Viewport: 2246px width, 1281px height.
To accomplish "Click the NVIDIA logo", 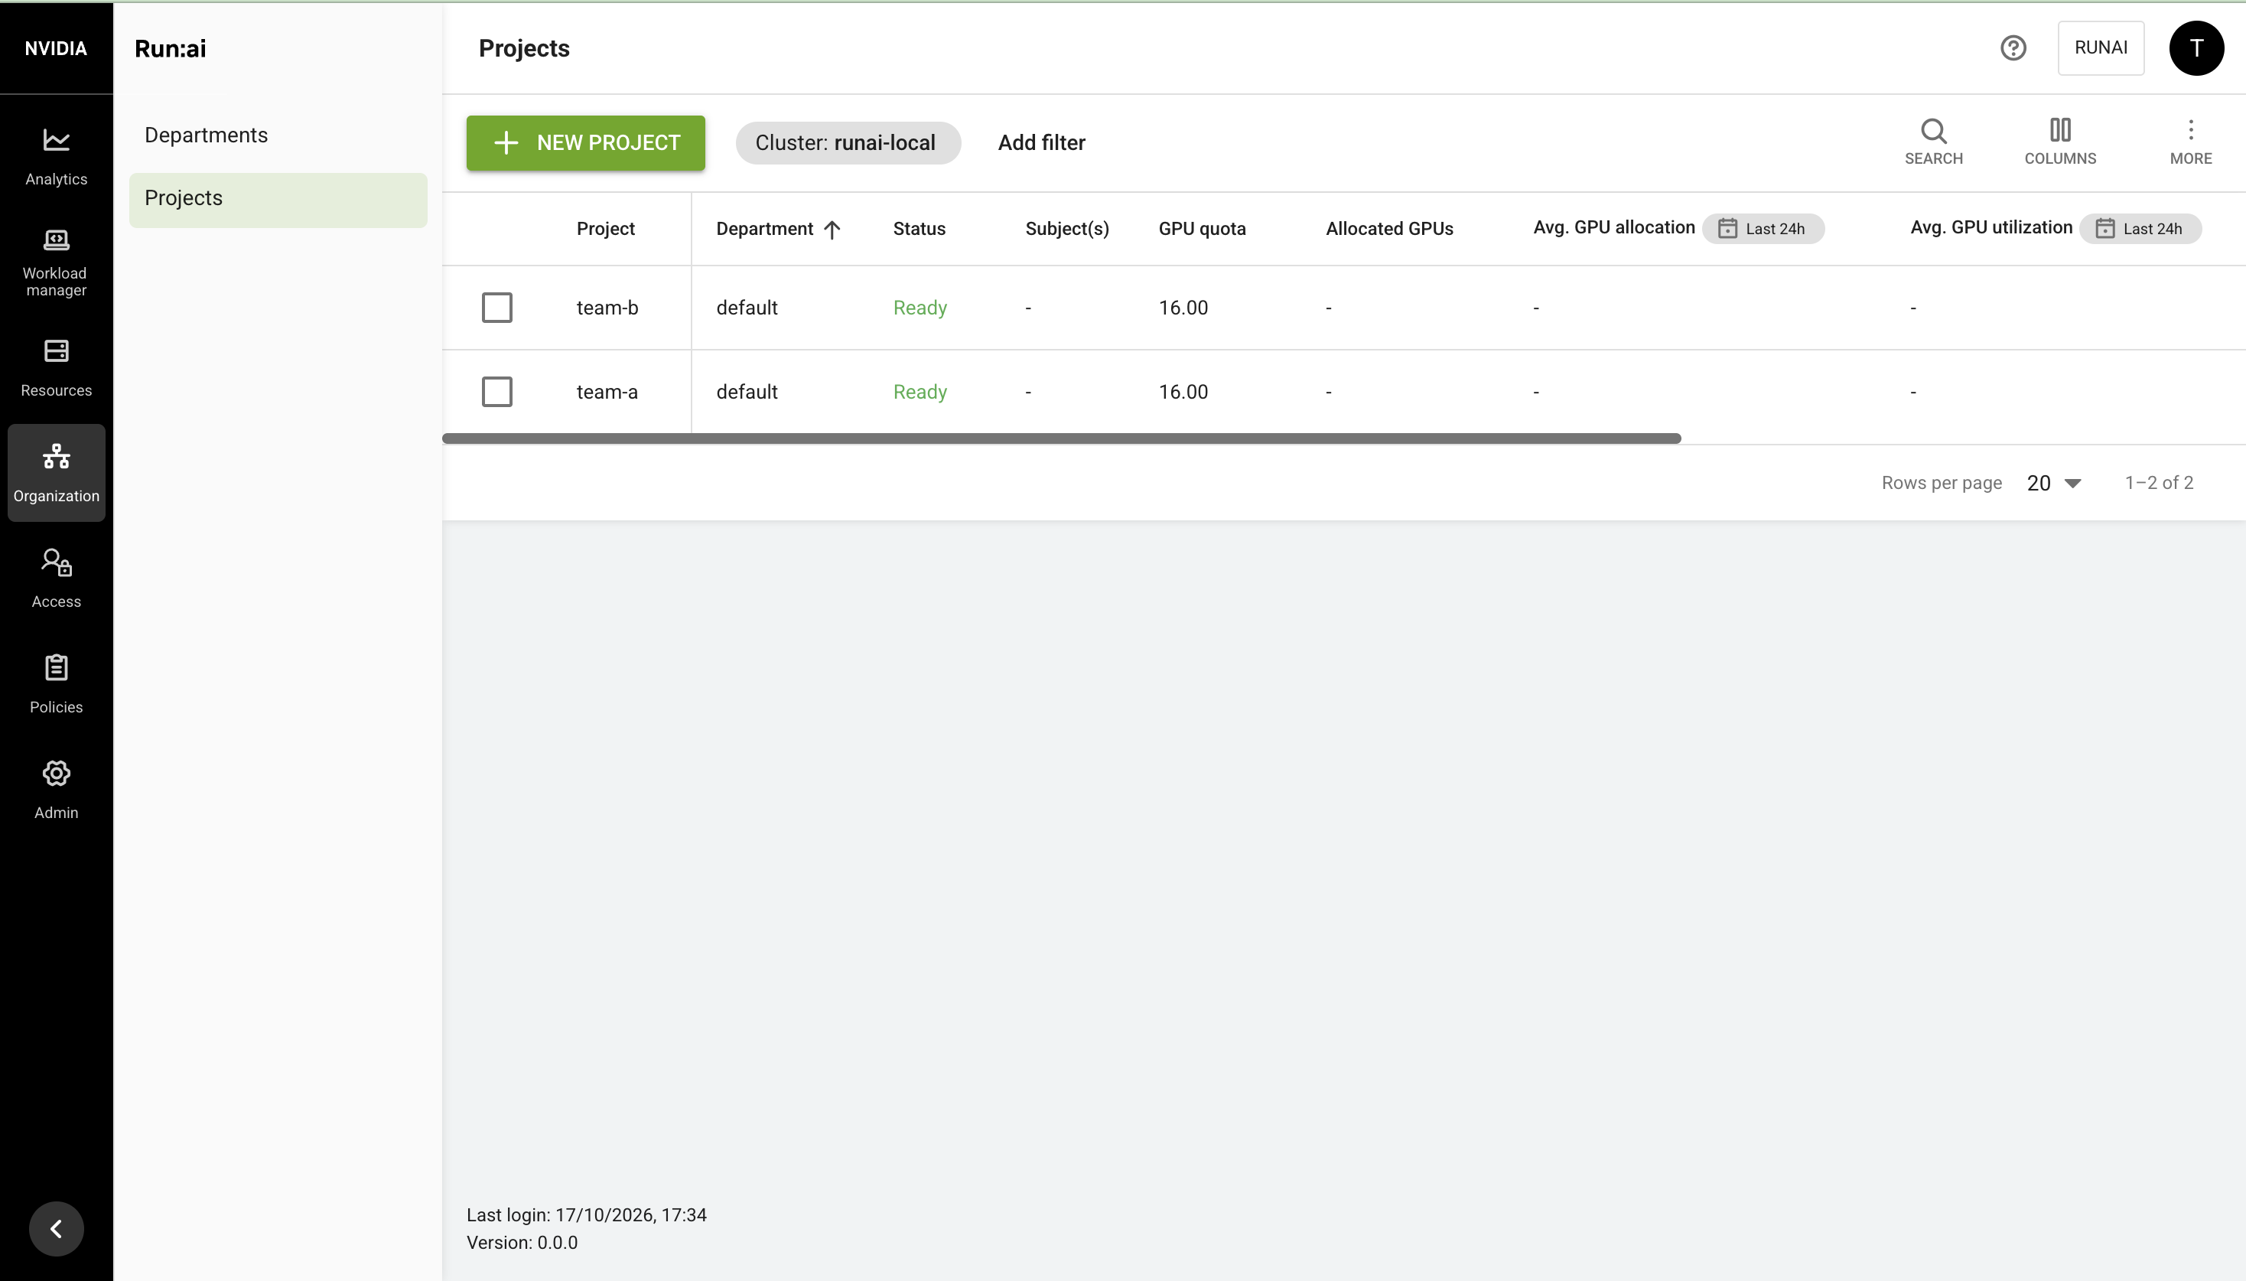I will (57, 47).
